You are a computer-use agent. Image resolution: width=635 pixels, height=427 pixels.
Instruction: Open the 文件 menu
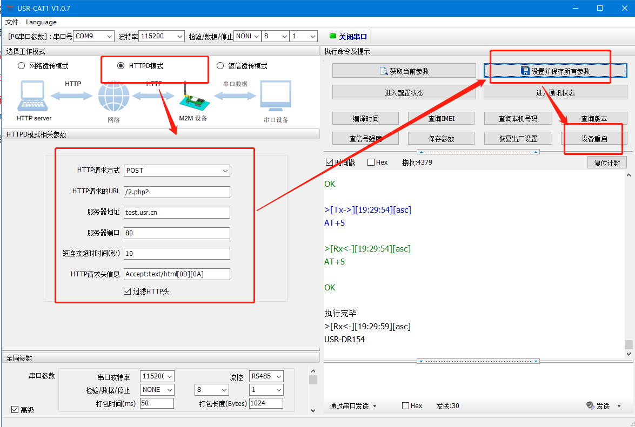12,22
